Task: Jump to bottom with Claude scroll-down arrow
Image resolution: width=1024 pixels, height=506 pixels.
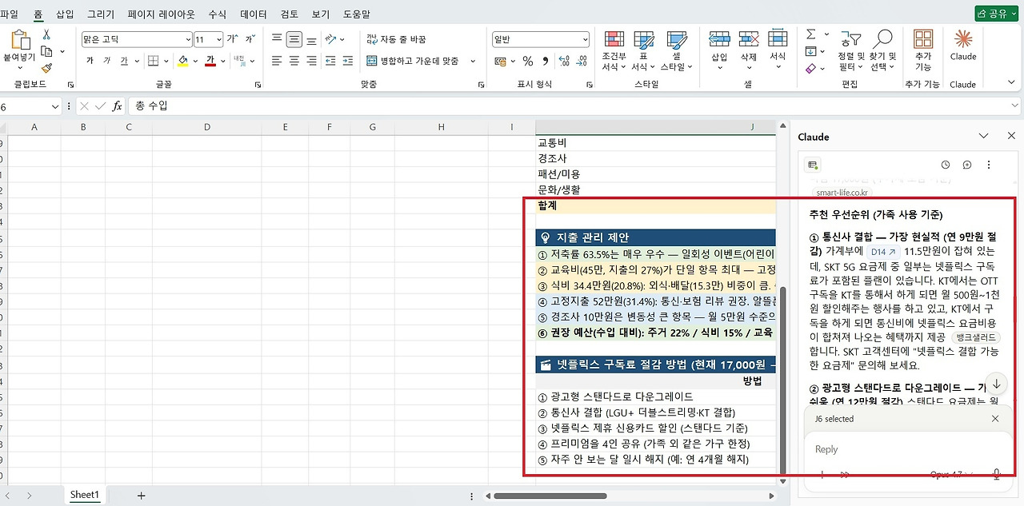Action: click(996, 382)
